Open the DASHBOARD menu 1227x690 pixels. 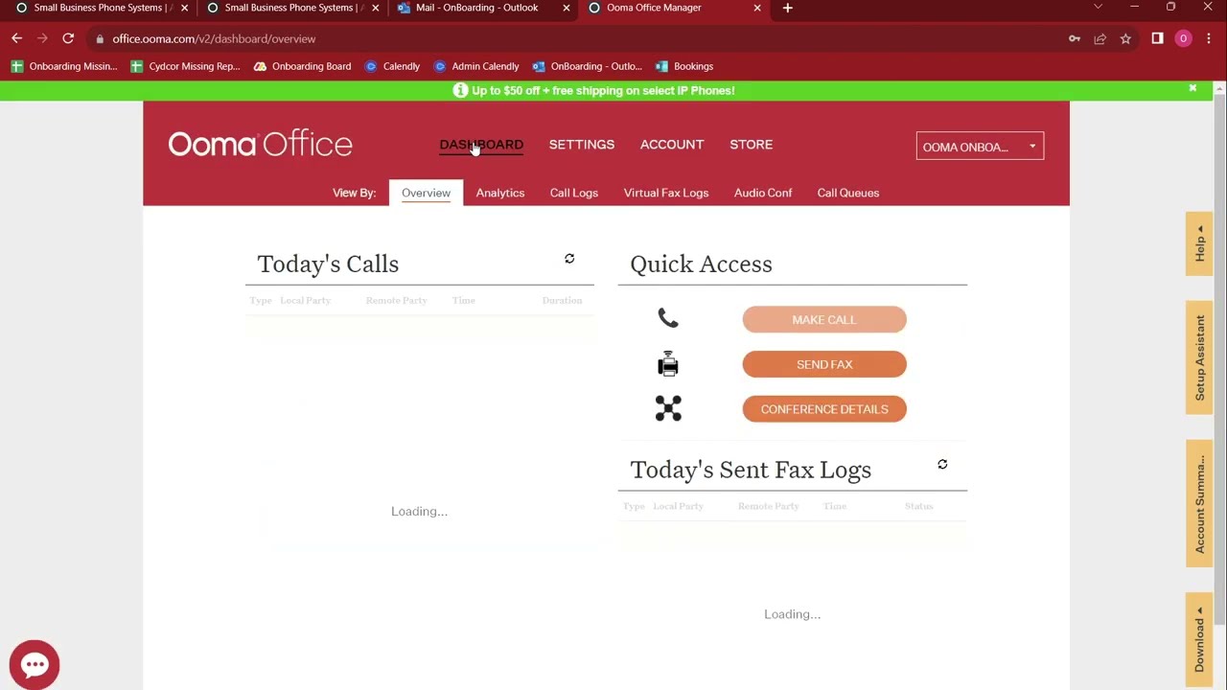[x=481, y=145]
